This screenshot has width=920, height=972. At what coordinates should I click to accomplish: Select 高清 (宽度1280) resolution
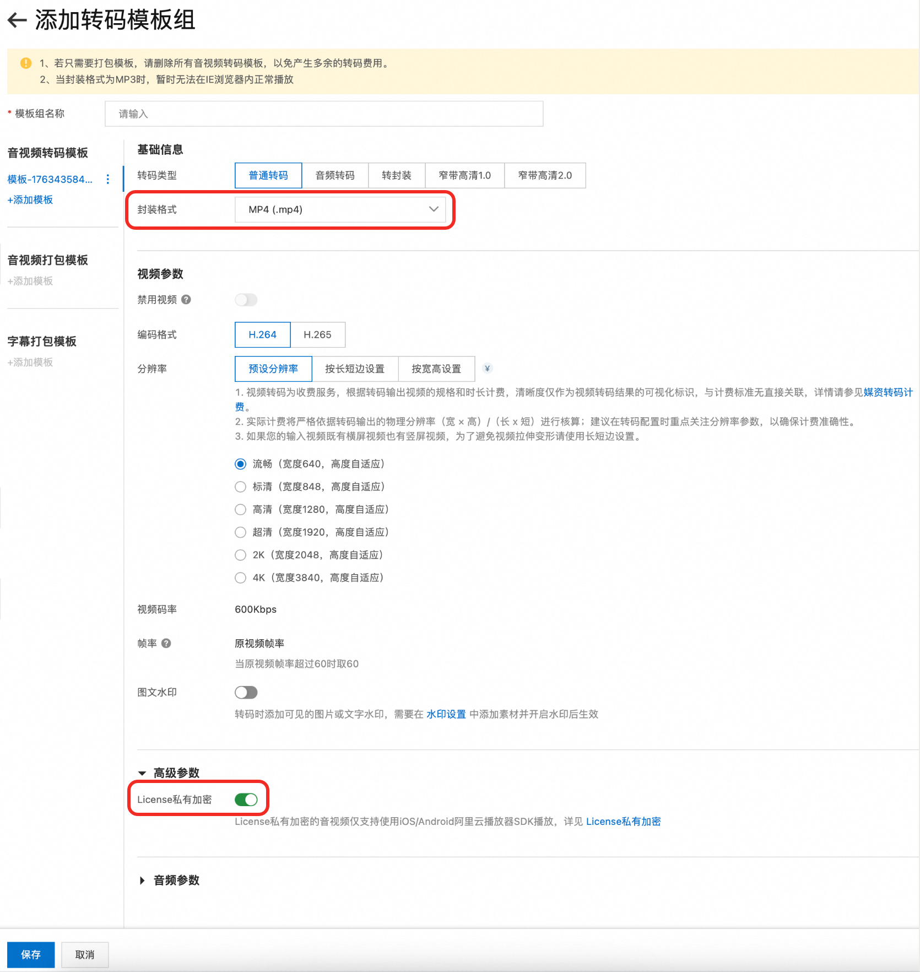pos(241,510)
